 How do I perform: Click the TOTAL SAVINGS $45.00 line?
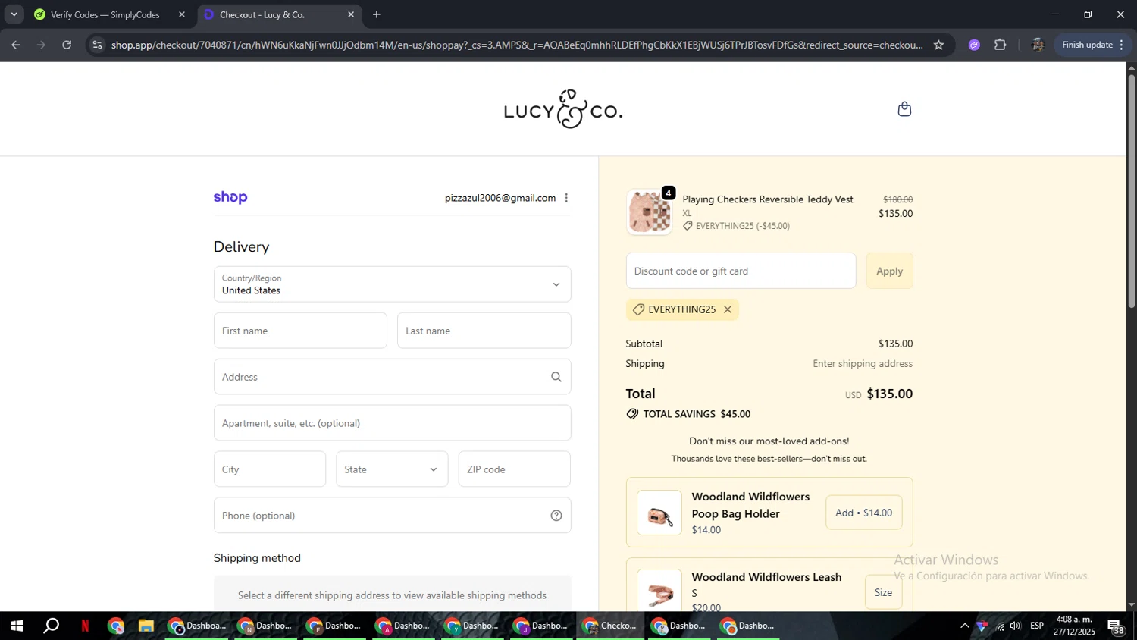(688, 414)
